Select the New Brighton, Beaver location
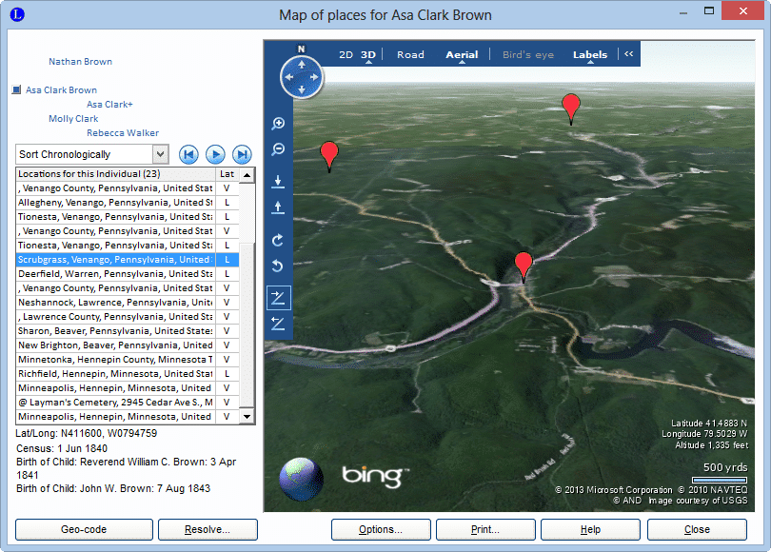This screenshot has height=552, width=771. (128, 345)
